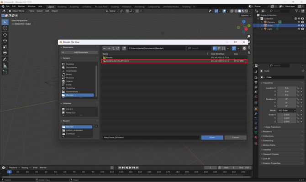Open the Render properties tab
The width and height of the screenshot is (306, 182).
(256, 78)
